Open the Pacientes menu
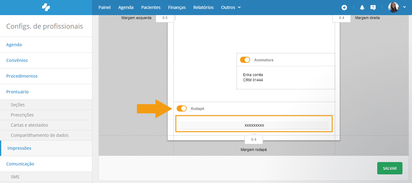Viewport: 412px width, 183px height. (x=151, y=7)
